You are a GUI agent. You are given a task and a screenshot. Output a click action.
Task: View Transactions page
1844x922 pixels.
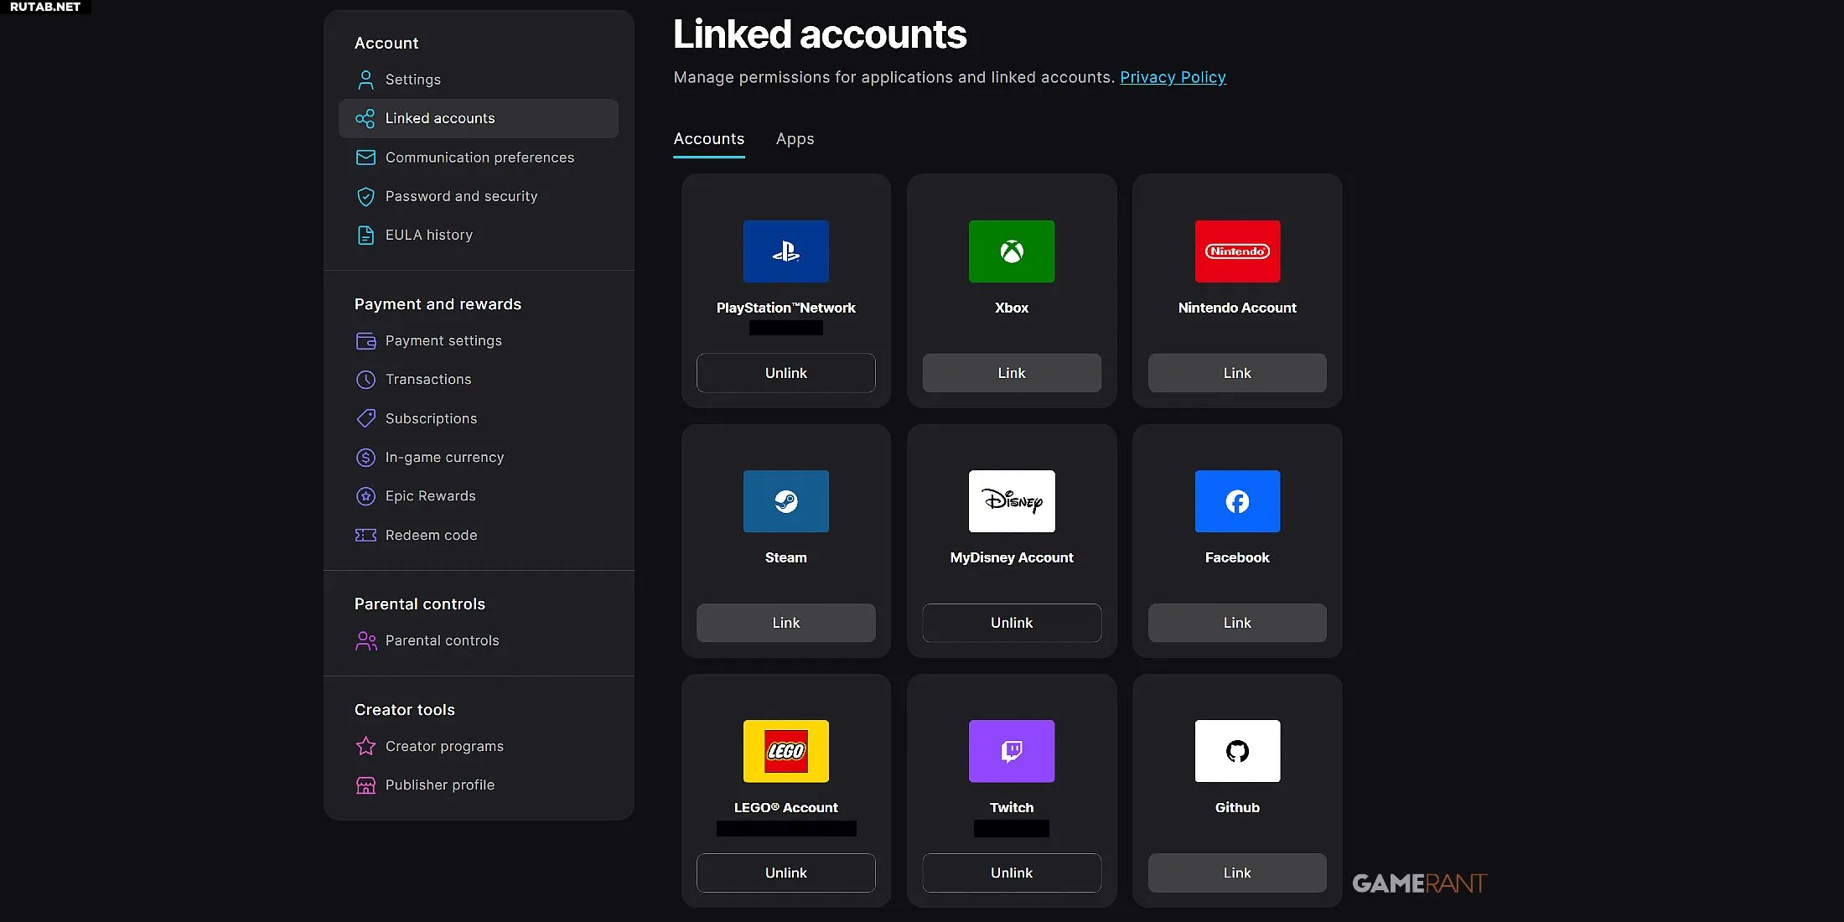[x=478, y=380]
